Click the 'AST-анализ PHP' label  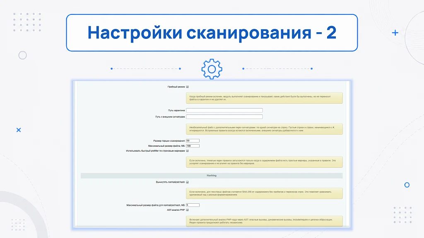tap(176, 210)
